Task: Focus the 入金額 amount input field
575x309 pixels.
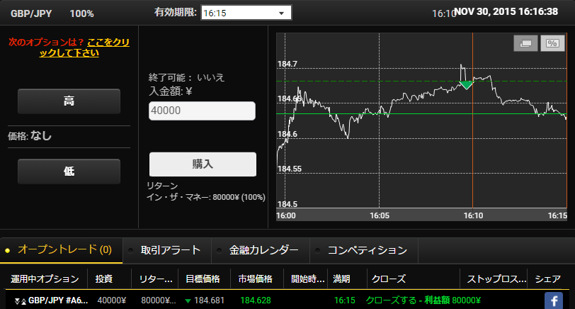Action: (202, 111)
